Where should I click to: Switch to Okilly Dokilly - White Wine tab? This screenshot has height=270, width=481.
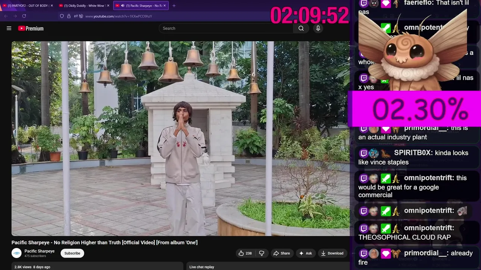[84, 6]
